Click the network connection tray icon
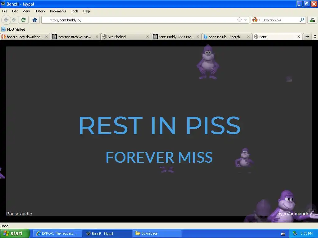This screenshot has height=238, width=318. 295,233
